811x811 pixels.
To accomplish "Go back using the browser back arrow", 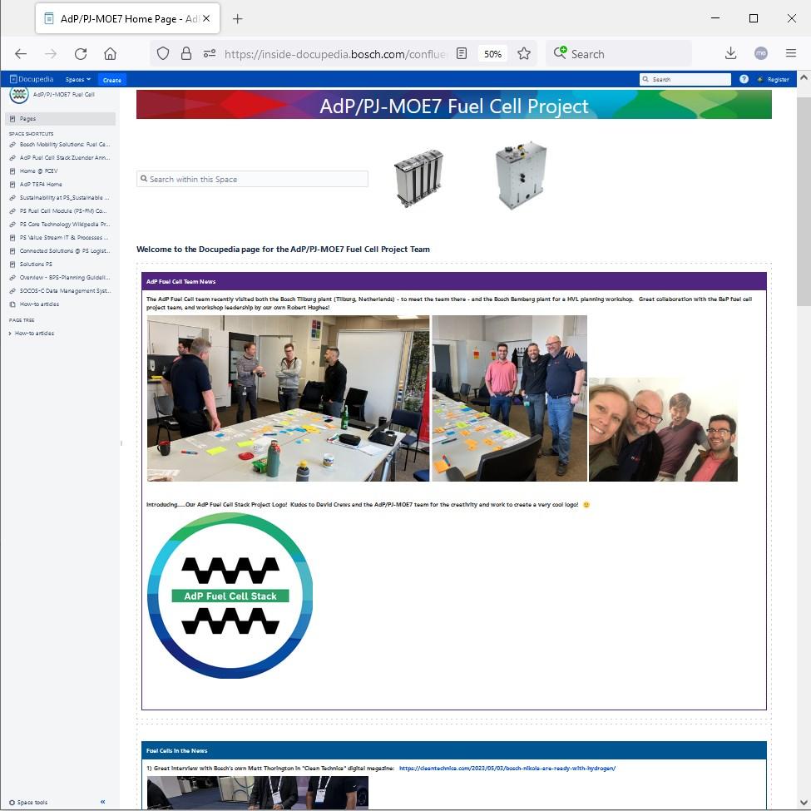I will click(21, 54).
